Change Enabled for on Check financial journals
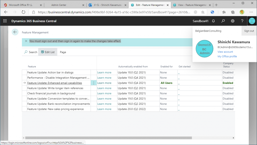This screenshot has width=257, height=145. (168, 93)
